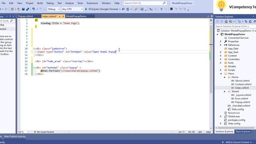Click the green check No issues found icon

coord(35,132)
